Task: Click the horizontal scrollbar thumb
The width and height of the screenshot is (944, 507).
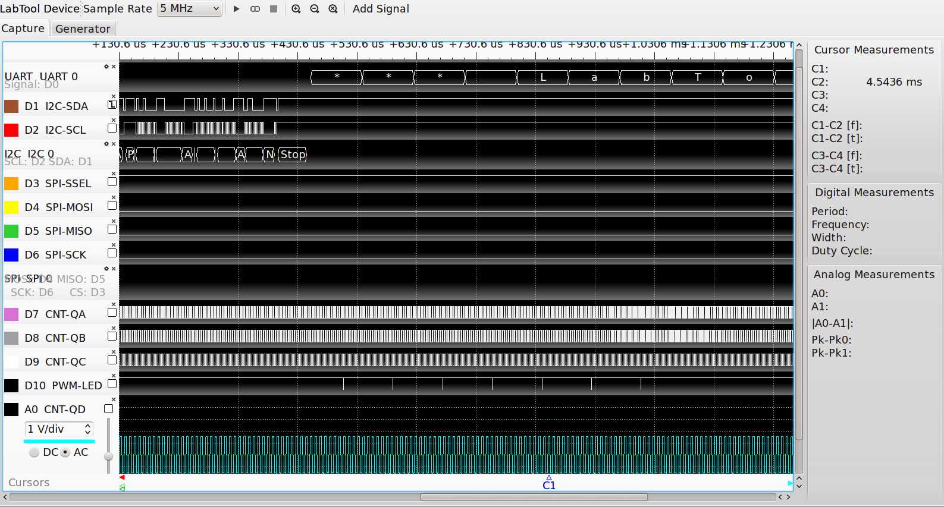Action: 534,497
